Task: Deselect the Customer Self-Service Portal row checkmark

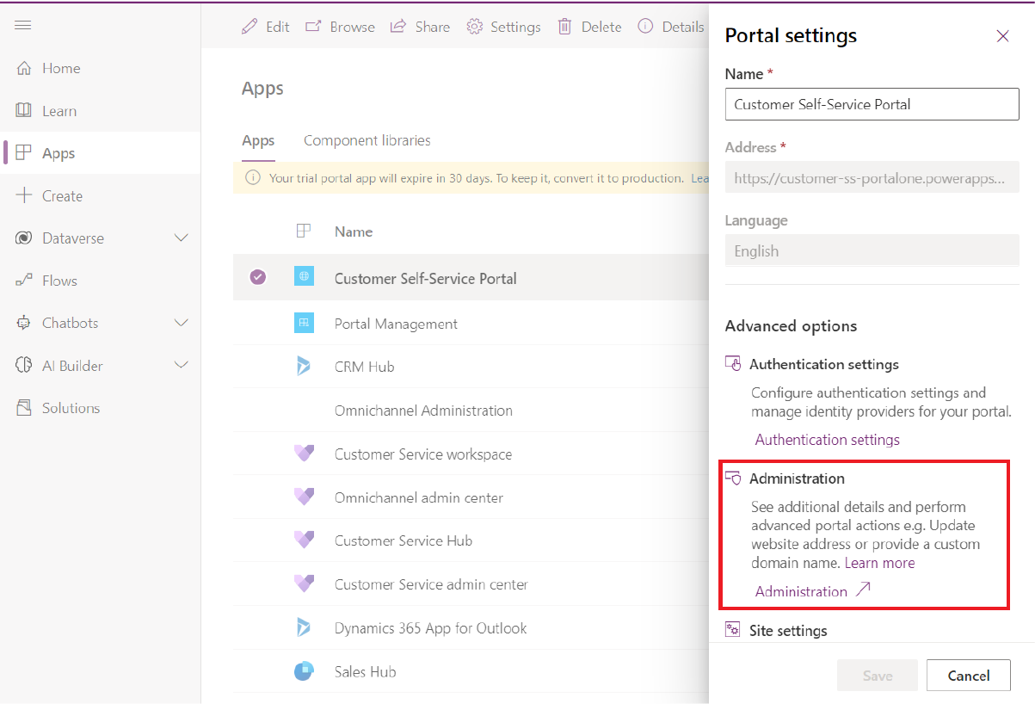Action: click(258, 277)
